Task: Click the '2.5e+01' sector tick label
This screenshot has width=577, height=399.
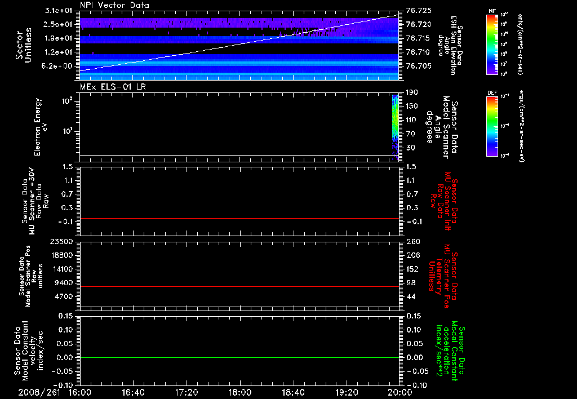Action: tap(58, 24)
